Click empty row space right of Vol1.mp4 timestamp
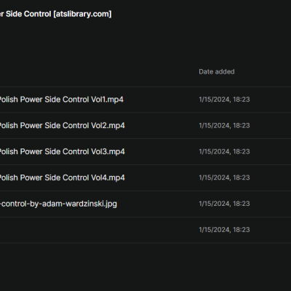This screenshot has width=291, height=291. coord(271,100)
